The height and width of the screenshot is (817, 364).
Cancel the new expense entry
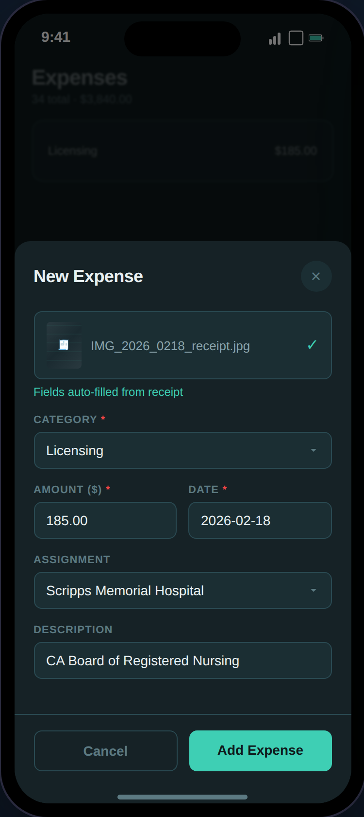click(x=105, y=750)
